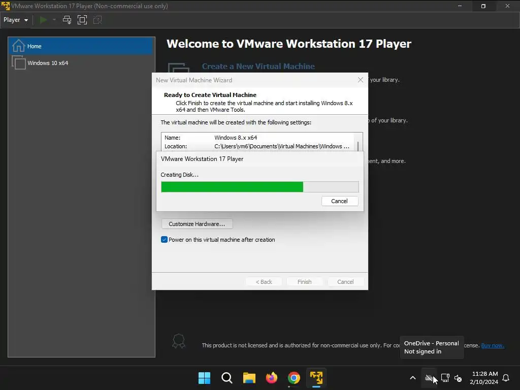Click the OneDrive tray icon
520x390 pixels.
[429, 378]
